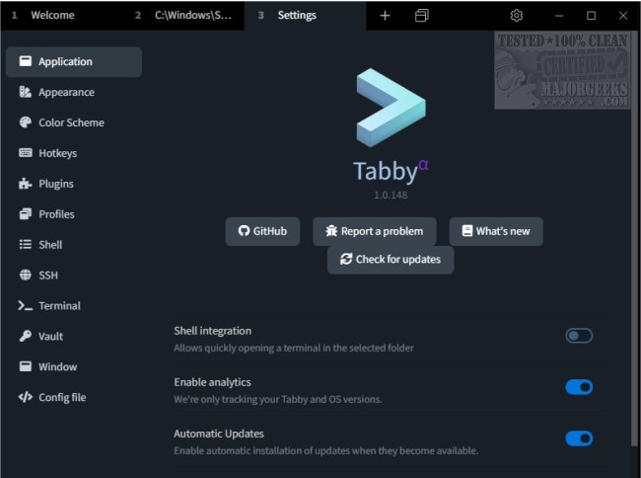Viewport: 641px width, 478px height.
Task: Open the What's new button
Action: point(495,231)
